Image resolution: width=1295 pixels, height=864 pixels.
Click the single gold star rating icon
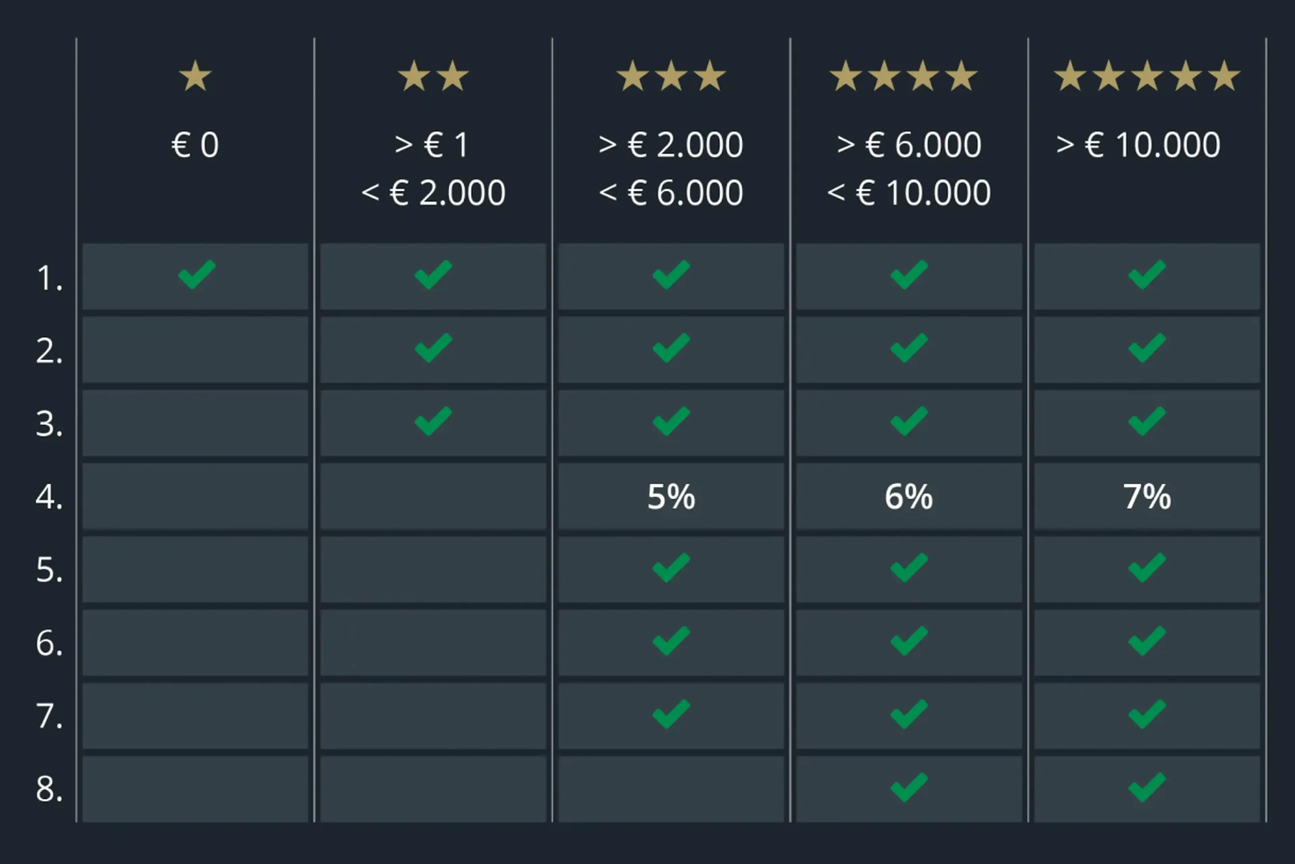[195, 76]
